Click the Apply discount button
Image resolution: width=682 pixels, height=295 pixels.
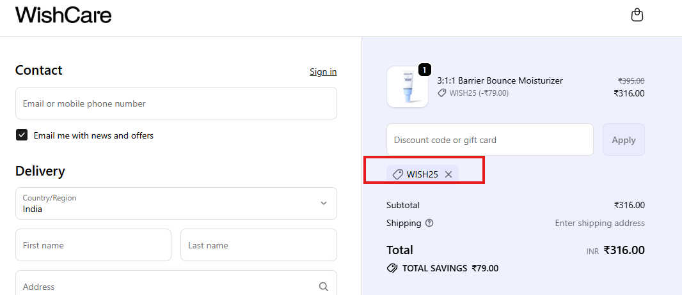(623, 140)
